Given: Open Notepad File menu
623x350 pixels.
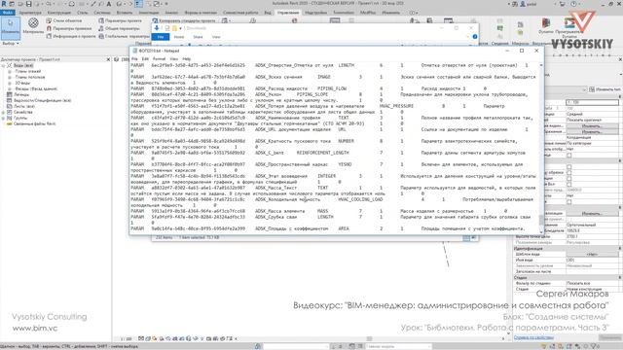Looking at the screenshot, I should click(x=134, y=58).
